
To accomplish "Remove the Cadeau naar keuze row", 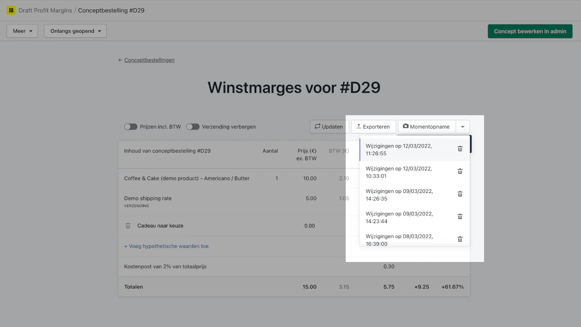I will point(128,226).
